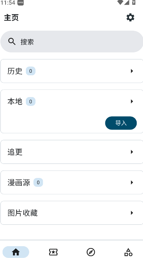
Task: Open favorites via star ticket icon
Action: (x=53, y=252)
